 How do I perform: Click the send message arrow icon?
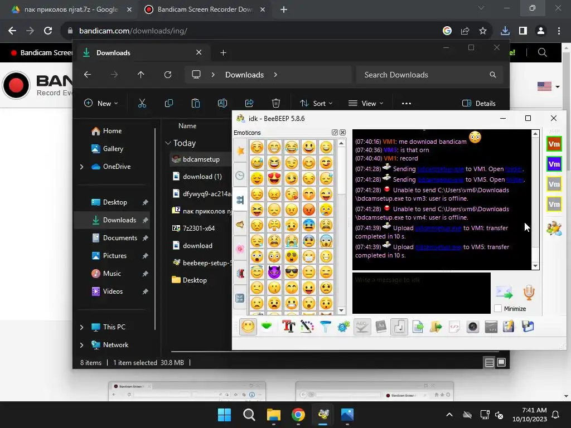coord(504,292)
